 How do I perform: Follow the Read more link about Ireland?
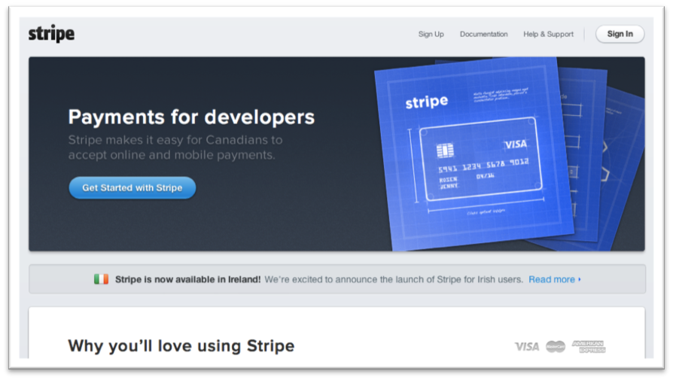[x=551, y=279]
